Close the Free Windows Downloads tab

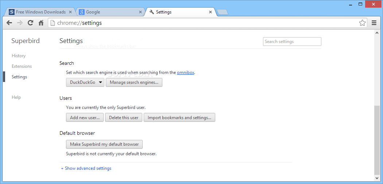tap(70, 12)
